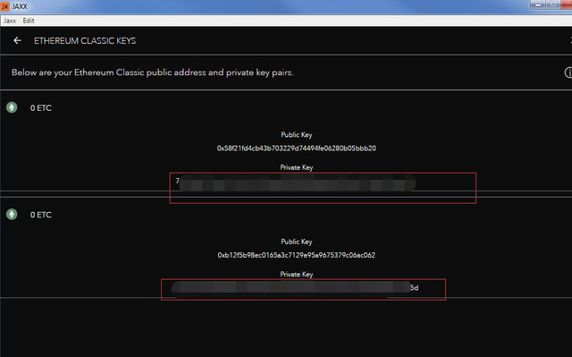The image size is (572, 357).
Task: Click the second Ethereum Classic coin icon
Action: (x=12, y=214)
